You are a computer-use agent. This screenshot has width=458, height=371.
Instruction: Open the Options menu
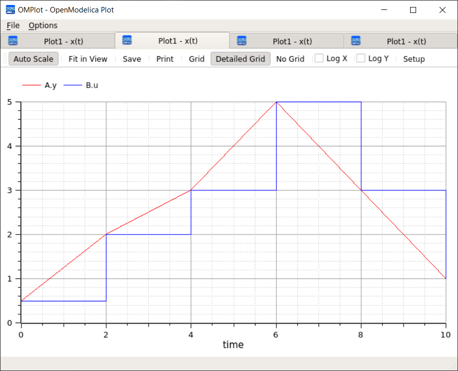point(43,25)
